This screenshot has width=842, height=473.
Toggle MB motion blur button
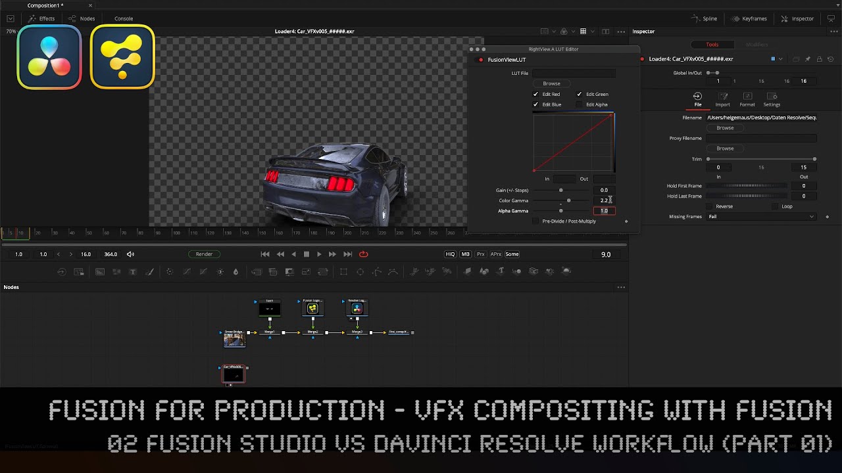click(466, 254)
